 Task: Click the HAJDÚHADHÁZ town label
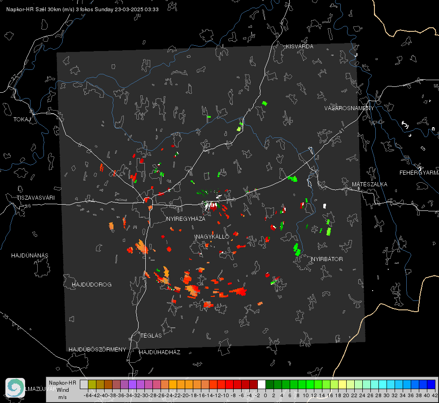(x=160, y=352)
